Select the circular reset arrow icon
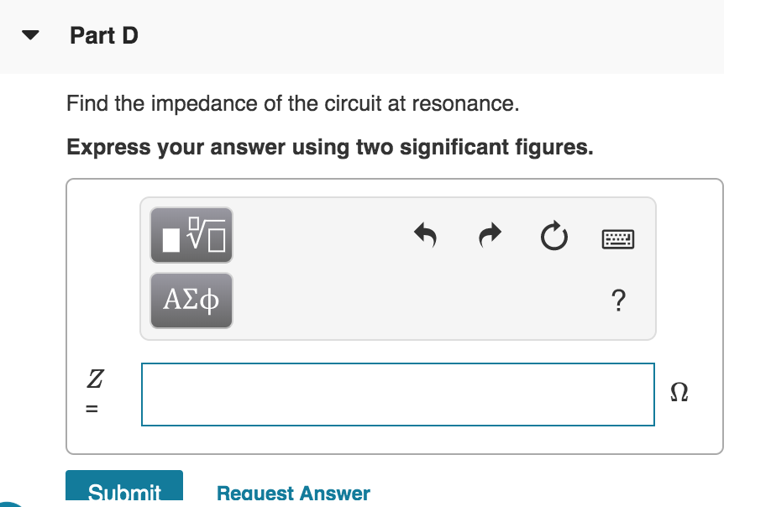Screen dimensions: 771x507 point(554,238)
